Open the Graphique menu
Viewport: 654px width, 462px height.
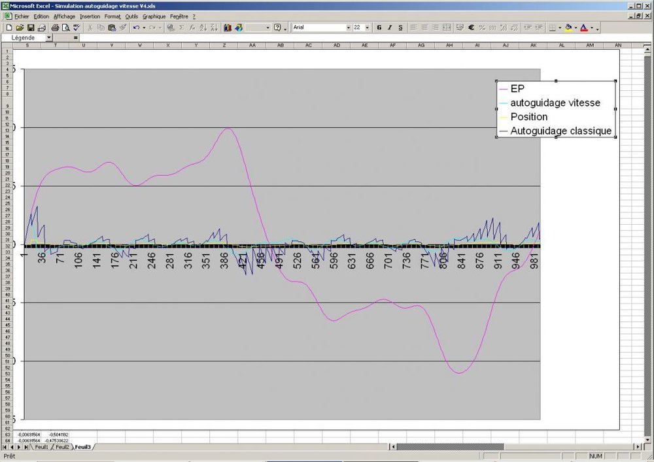coord(154,16)
